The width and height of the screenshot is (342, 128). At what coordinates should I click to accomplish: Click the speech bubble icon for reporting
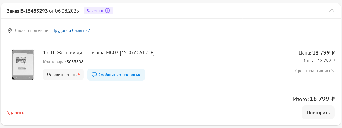tap(94, 75)
